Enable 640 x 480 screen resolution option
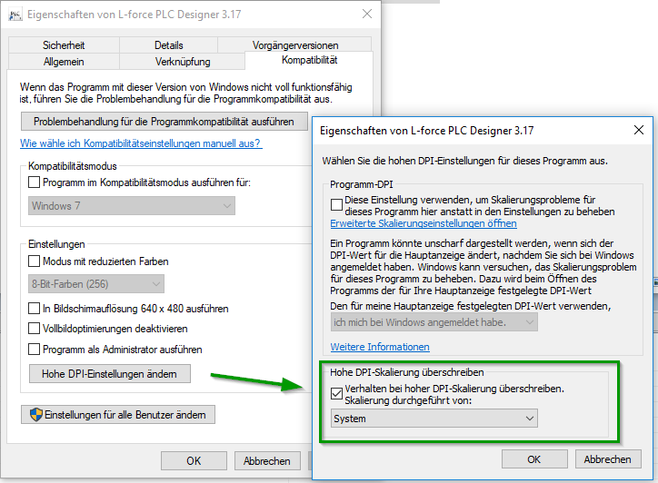This screenshot has height=483, width=658. click(35, 308)
